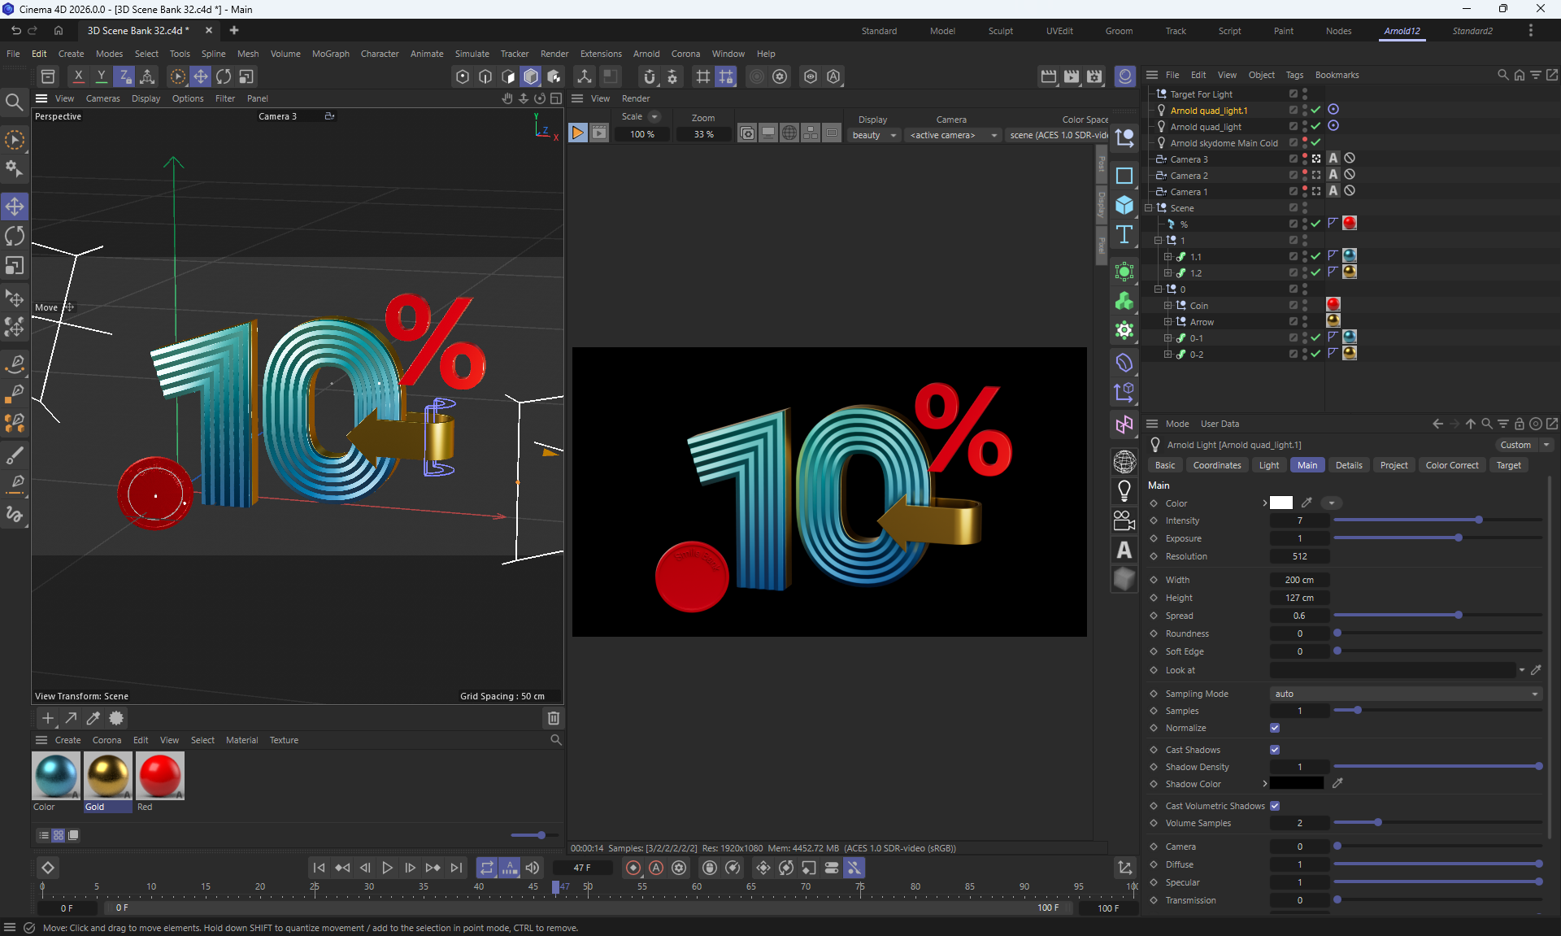Click the Record Active Objects keyframe button
1561x936 pixels.
pyautogui.click(x=633, y=868)
